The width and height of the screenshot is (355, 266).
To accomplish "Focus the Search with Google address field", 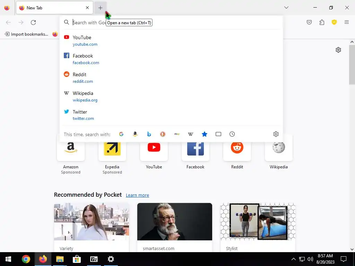I will point(171,23).
